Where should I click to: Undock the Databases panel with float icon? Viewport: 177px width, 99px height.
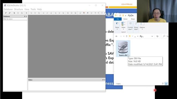coord(25,16)
